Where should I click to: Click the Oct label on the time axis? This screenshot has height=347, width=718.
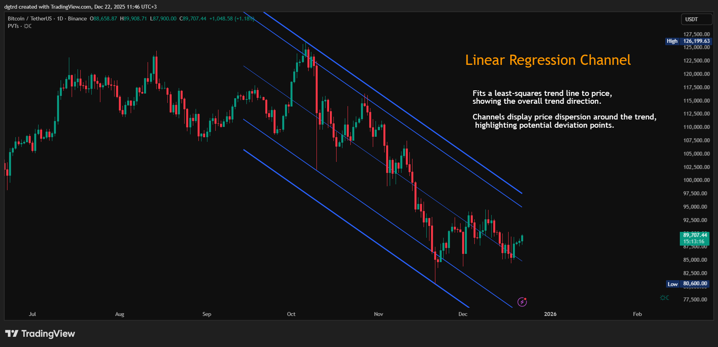click(291, 314)
